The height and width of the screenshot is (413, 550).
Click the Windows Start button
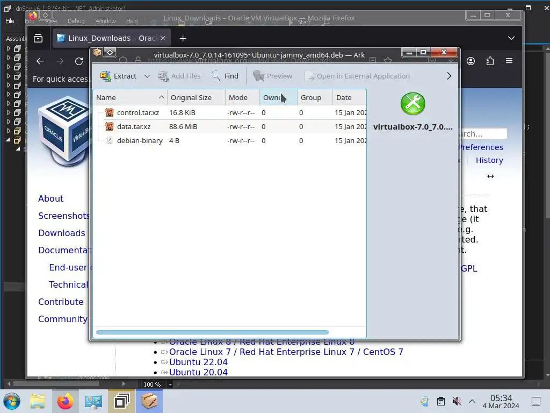pos(12,401)
